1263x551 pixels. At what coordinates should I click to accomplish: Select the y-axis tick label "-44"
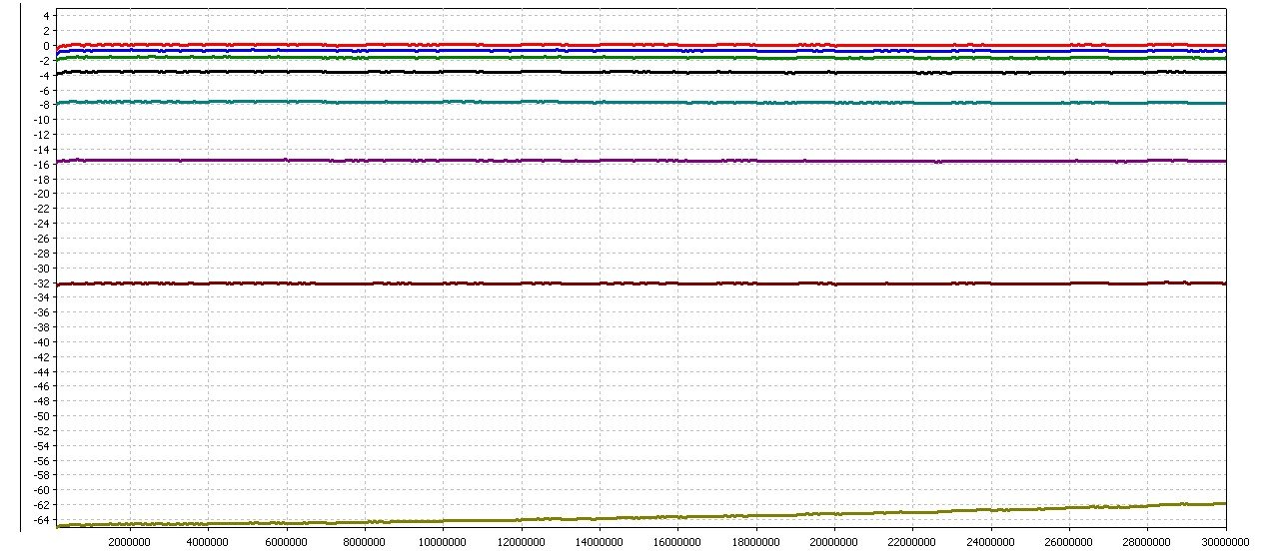tap(41, 371)
